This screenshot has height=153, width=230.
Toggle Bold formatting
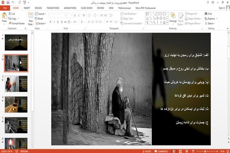50,22
